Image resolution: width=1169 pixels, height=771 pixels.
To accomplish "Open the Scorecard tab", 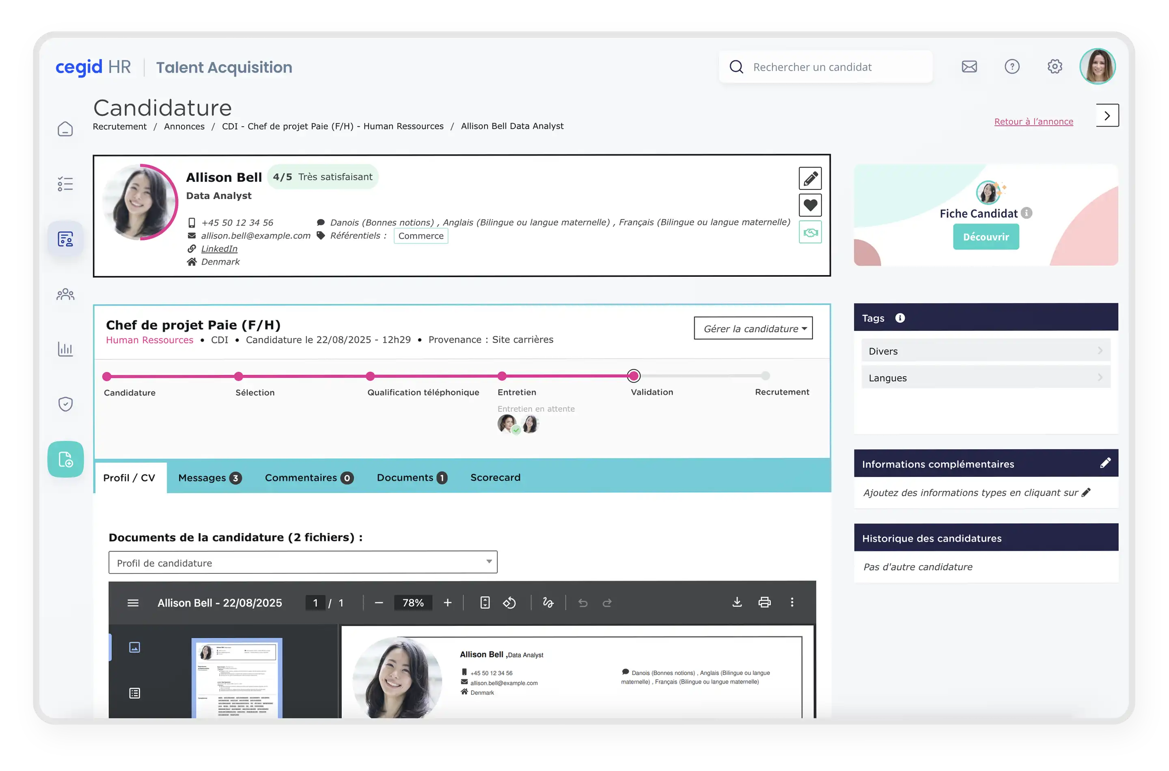I will coord(495,478).
